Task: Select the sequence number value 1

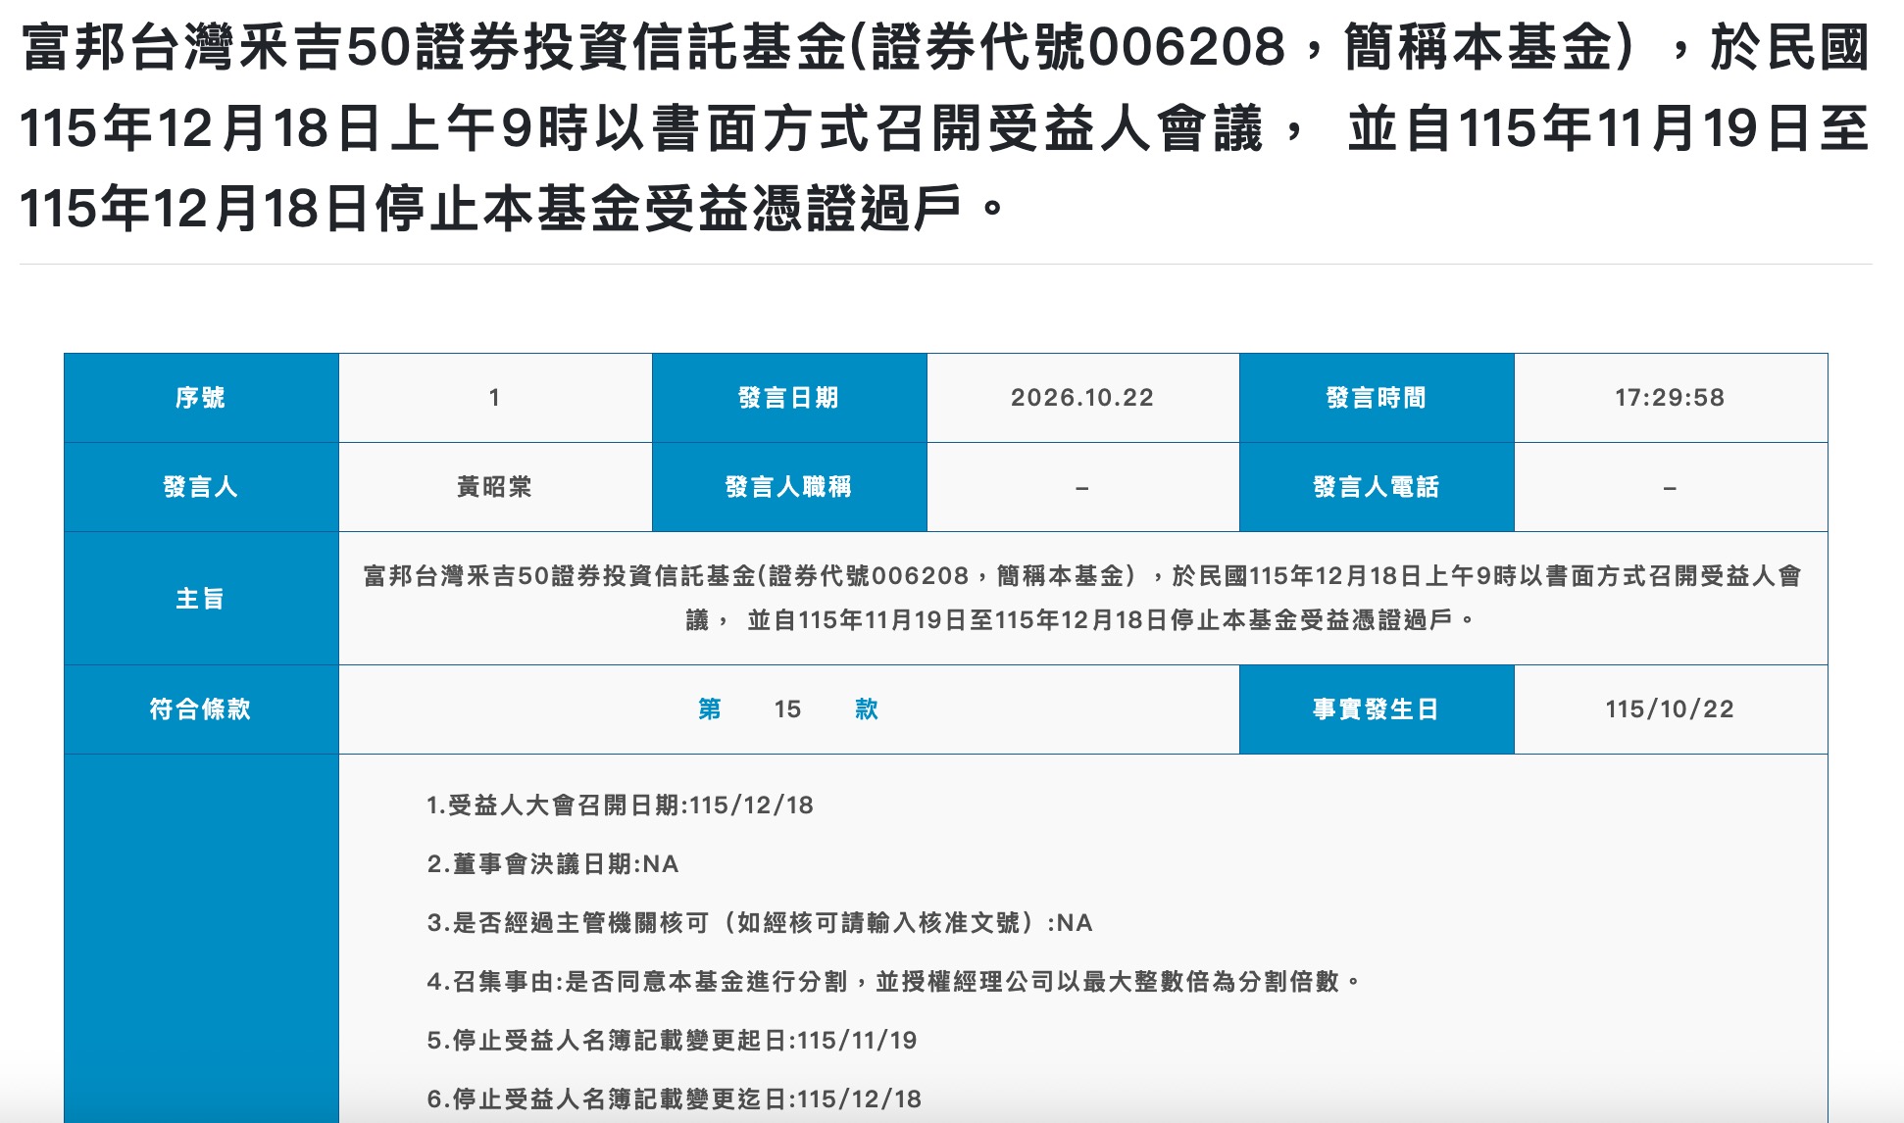Action: [x=494, y=398]
